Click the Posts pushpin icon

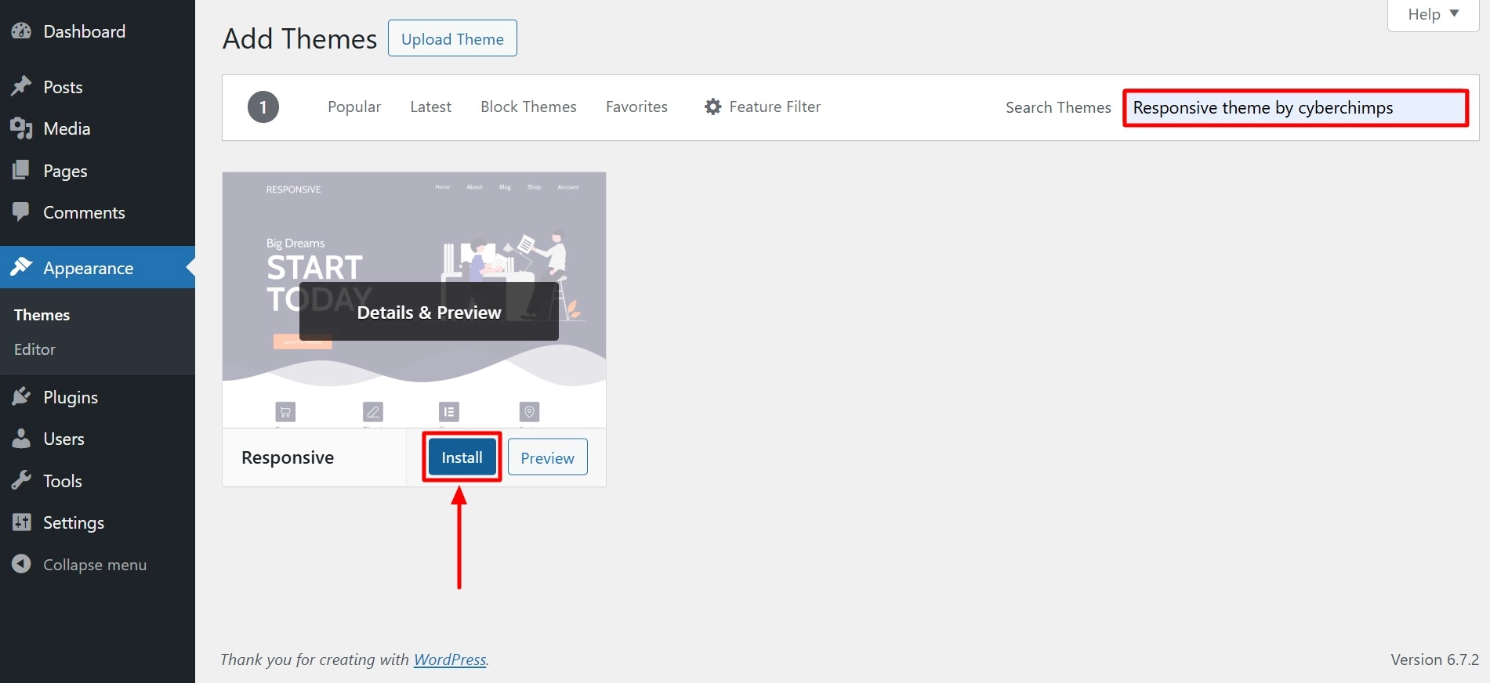click(21, 86)
